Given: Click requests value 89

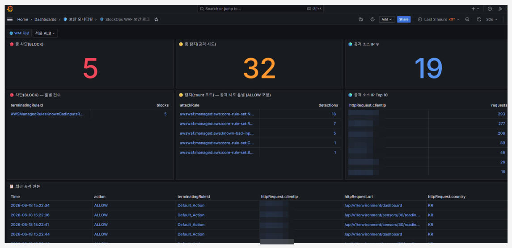Looking at the screenshot, I should point(503,143).
